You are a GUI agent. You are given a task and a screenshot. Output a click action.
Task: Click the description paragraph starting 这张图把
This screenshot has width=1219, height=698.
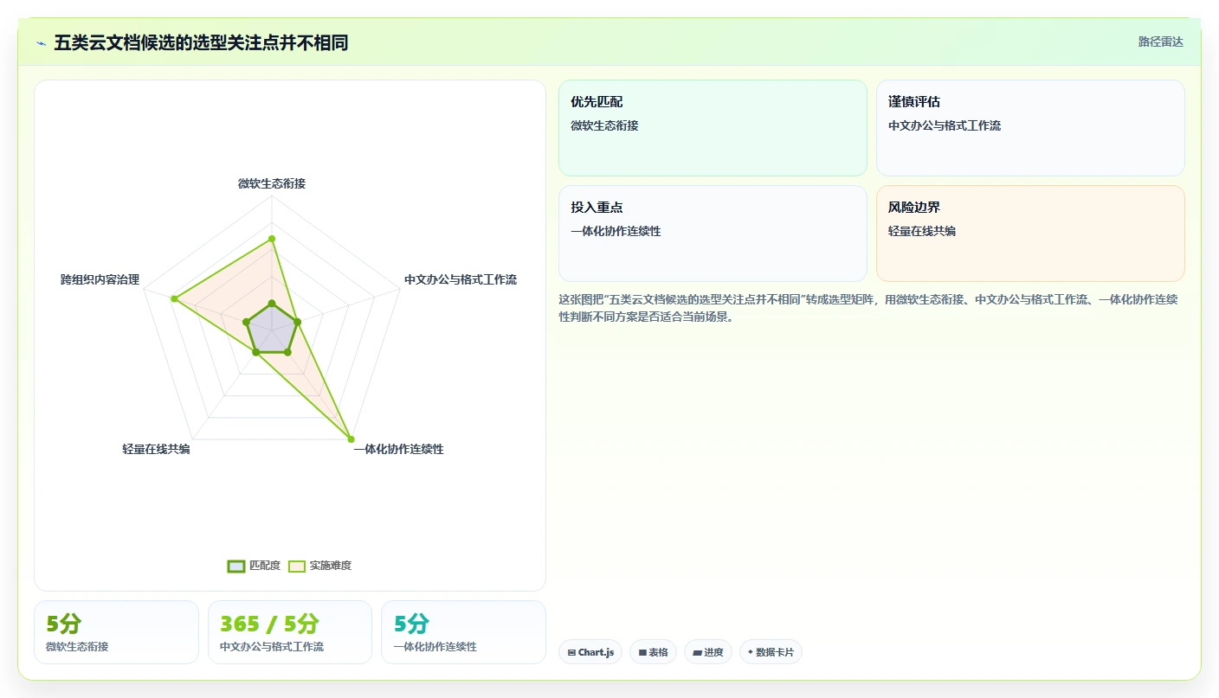pos(868,308)
